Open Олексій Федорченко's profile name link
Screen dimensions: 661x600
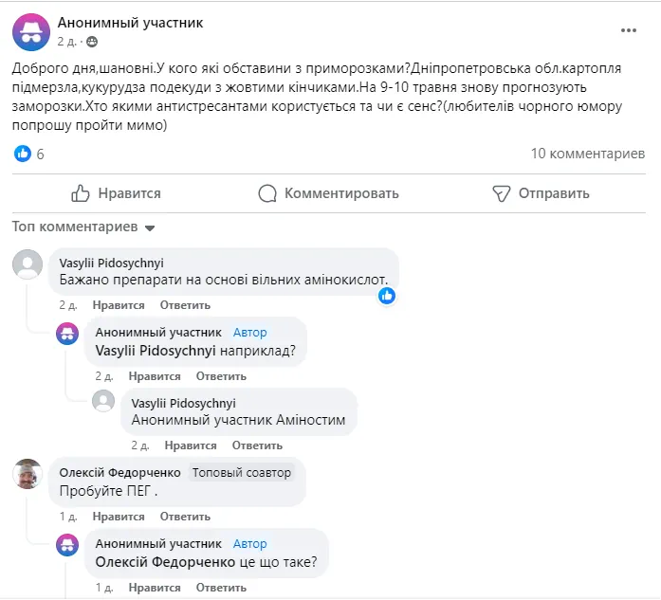click(x=120, y=472)
